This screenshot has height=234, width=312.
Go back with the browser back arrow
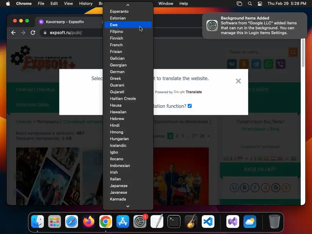pos(13,33)
